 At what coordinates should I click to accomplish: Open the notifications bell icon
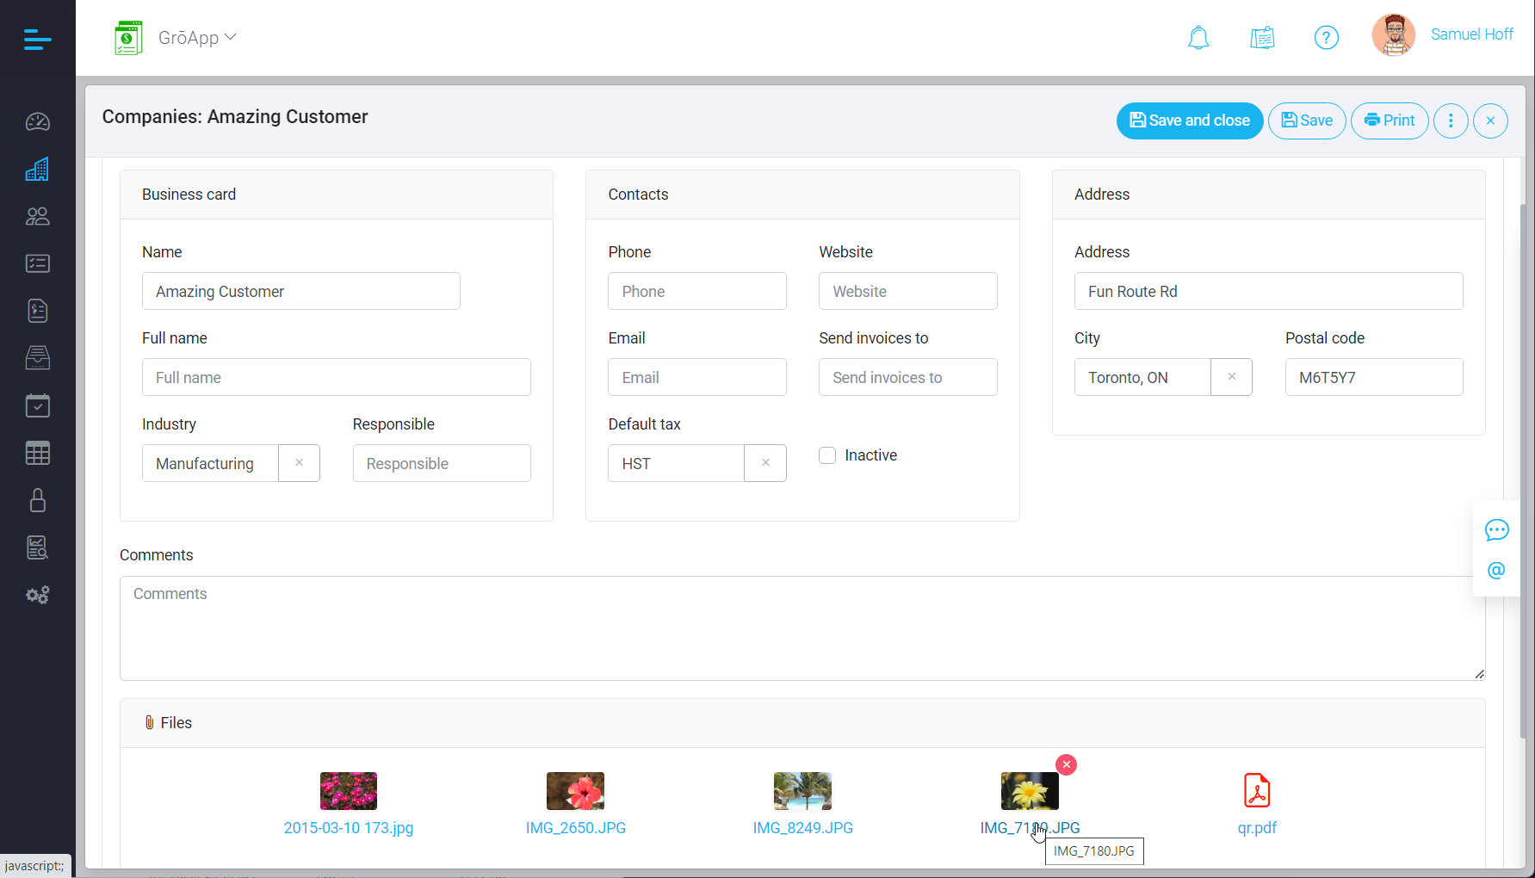pos(1198,38)
